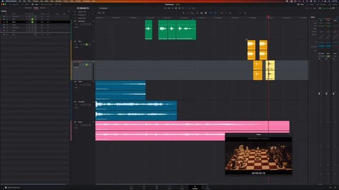Select the Pointer selection tool
The image size is (339, 190).
point(183,13)
